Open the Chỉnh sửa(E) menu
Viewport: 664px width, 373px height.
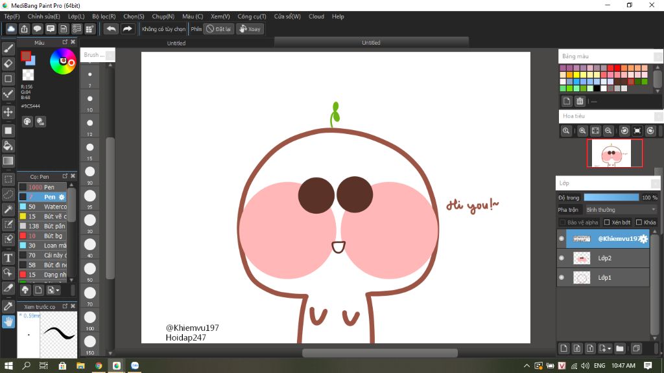pos(43,16)
